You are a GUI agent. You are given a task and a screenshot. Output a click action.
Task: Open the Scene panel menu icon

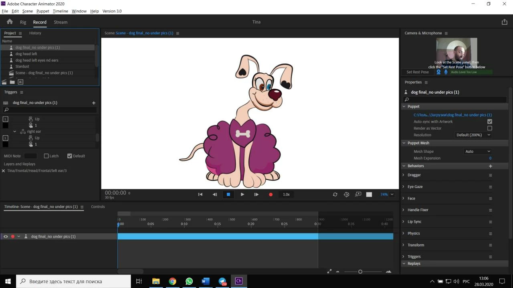pos(178,33)
